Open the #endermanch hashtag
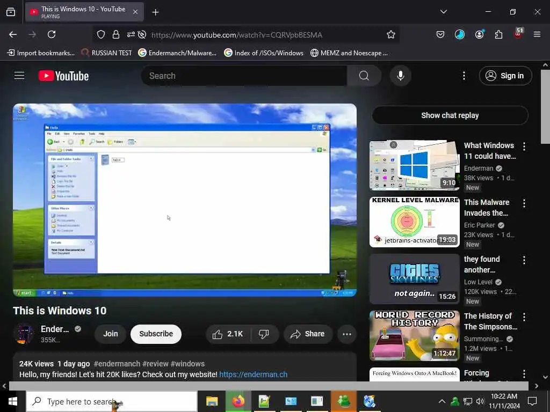This screenshot has height=412, width=550. [117, 364]
